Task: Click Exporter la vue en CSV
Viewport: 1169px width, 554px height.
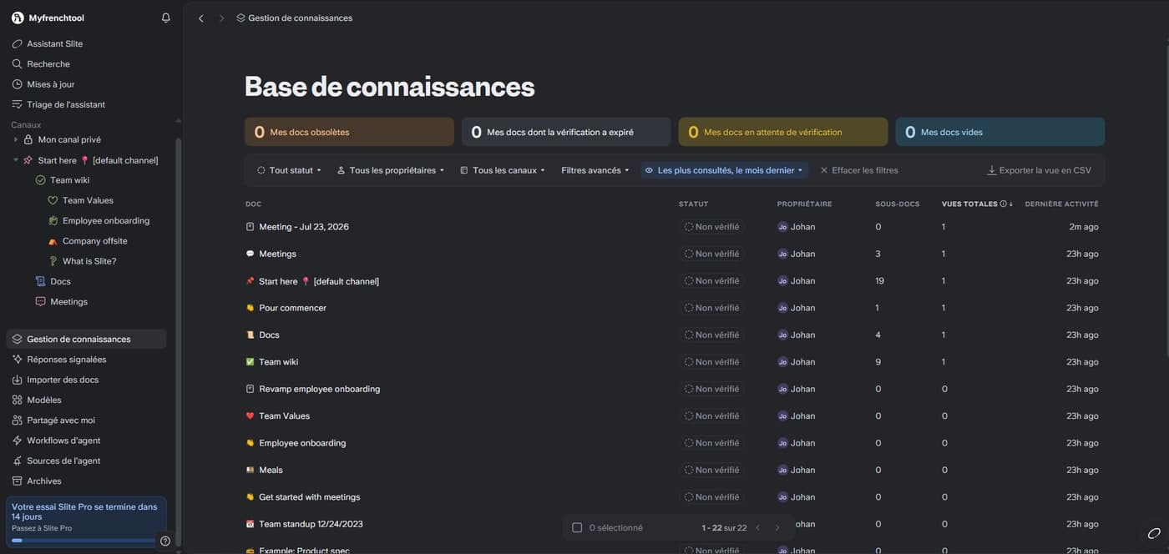Action: click(1039, 170)
